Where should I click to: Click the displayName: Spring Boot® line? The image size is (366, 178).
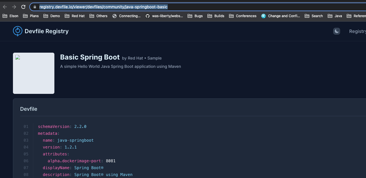pyautogui.click(x=73, y=168)
